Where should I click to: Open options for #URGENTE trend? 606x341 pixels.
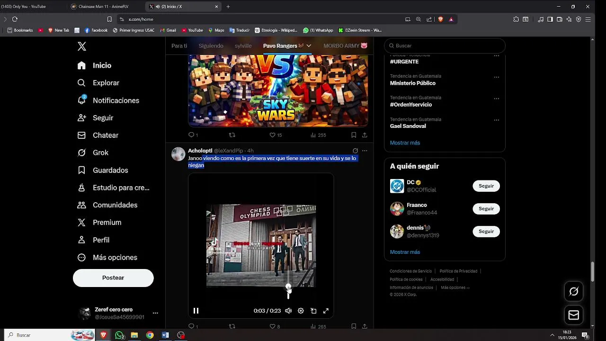497,56
